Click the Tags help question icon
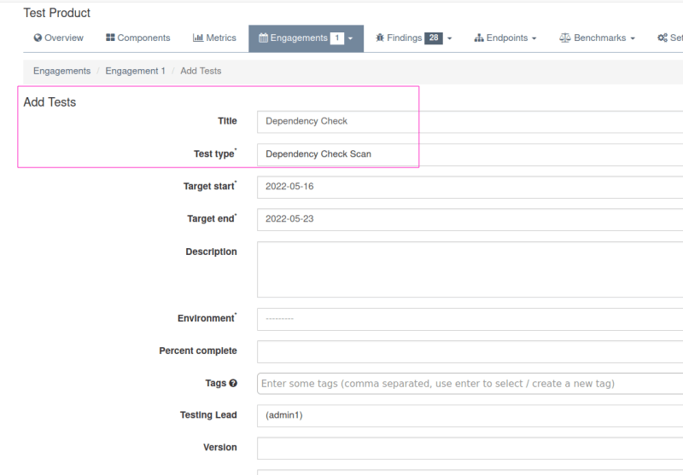This screenshot has width=683, height=475. tap(233, 383)
